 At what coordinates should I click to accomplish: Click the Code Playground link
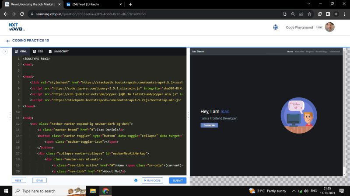click(x=299, y=27)
